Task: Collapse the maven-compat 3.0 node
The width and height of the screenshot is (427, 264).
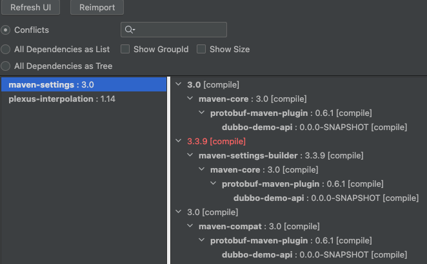Action: (190, 225)
